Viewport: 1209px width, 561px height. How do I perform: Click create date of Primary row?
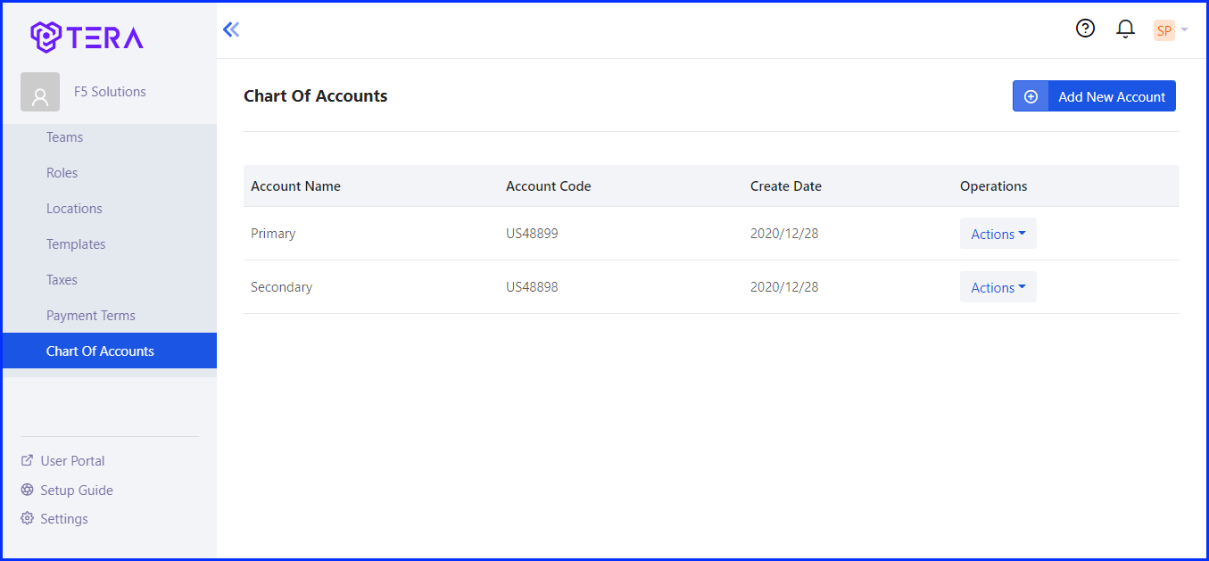784,234
